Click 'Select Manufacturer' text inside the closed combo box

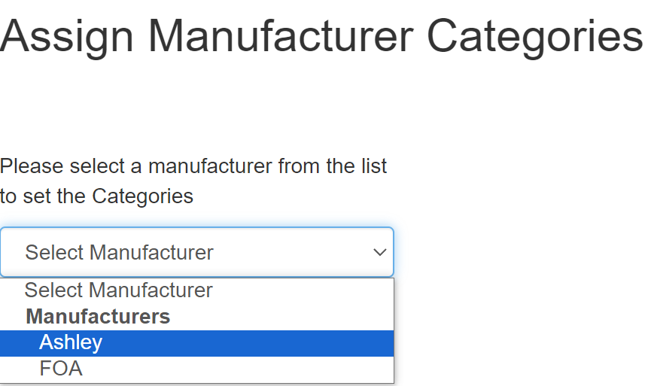coord(120,252)
